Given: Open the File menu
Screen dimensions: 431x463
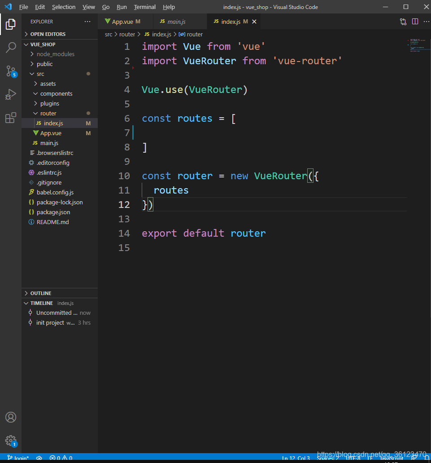Looking at the screenshot, I should [x=24, y=7].
